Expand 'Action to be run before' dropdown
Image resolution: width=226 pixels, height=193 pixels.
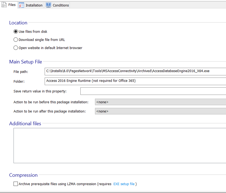click(x=160, y=102)
